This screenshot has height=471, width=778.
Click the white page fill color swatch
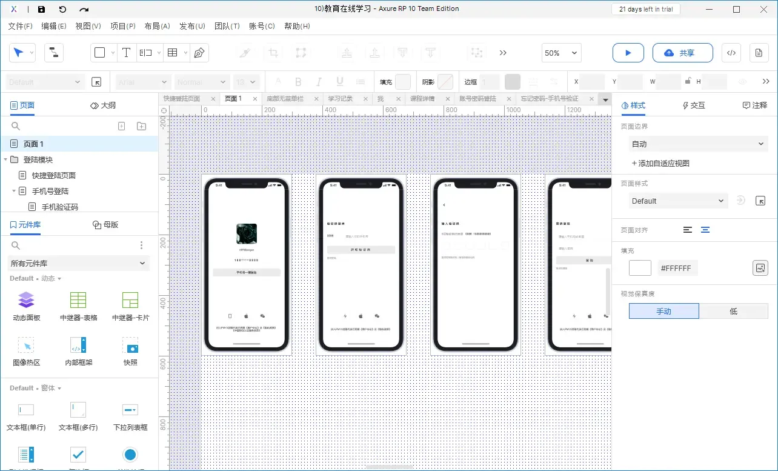pyautogui.click(x=640, y=268)
